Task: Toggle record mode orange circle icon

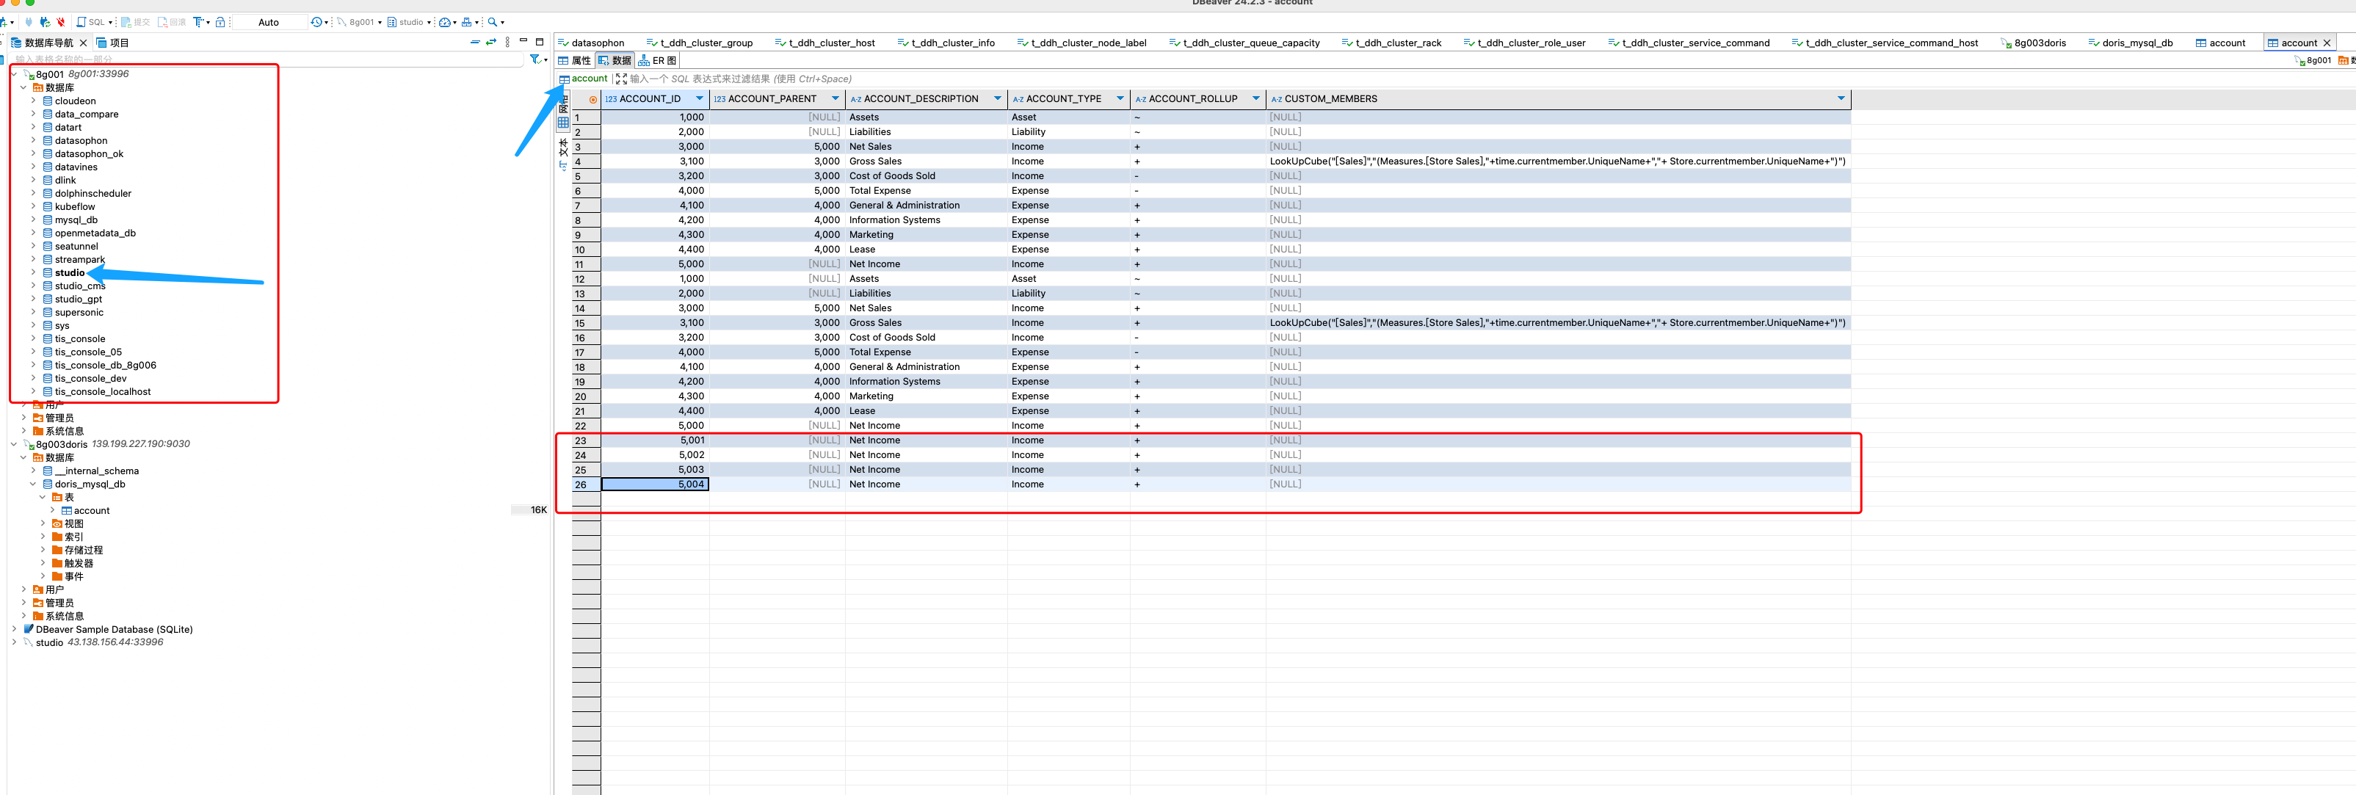Action: [x=592, y=100]
